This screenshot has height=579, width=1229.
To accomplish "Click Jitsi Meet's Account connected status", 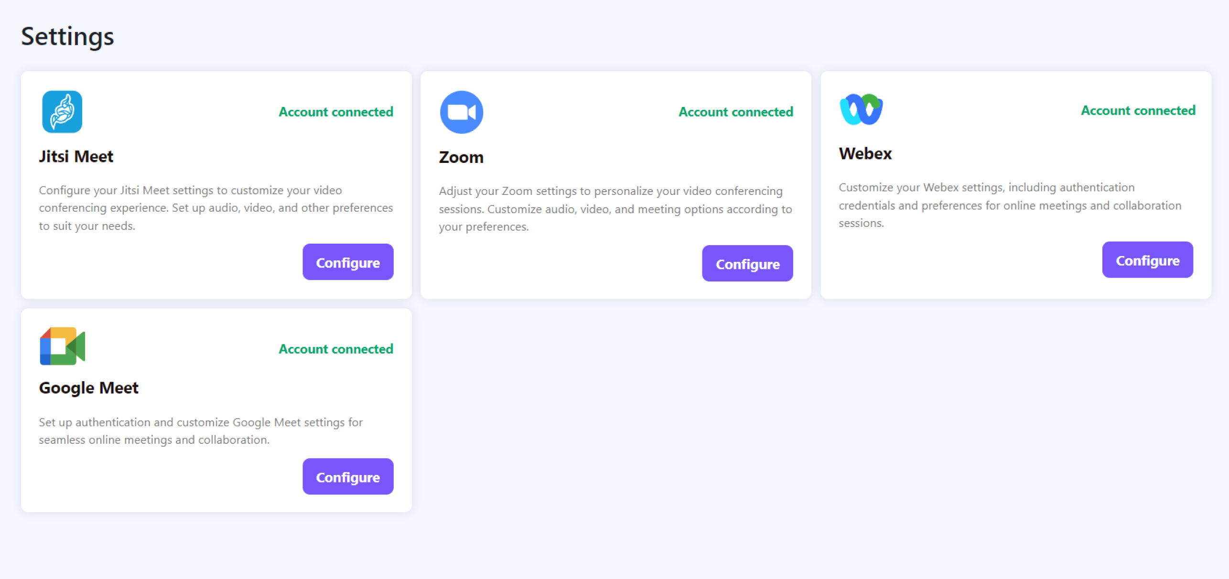I will click(336, 112).
